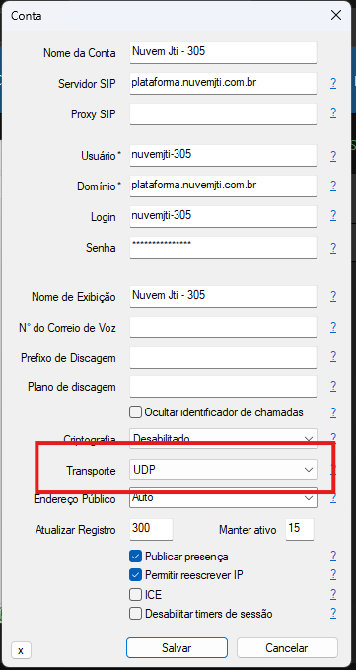Viewport: 356px width, 670px height.
Task: Open help link for Plano de discagem
Action: pos(333,386)
